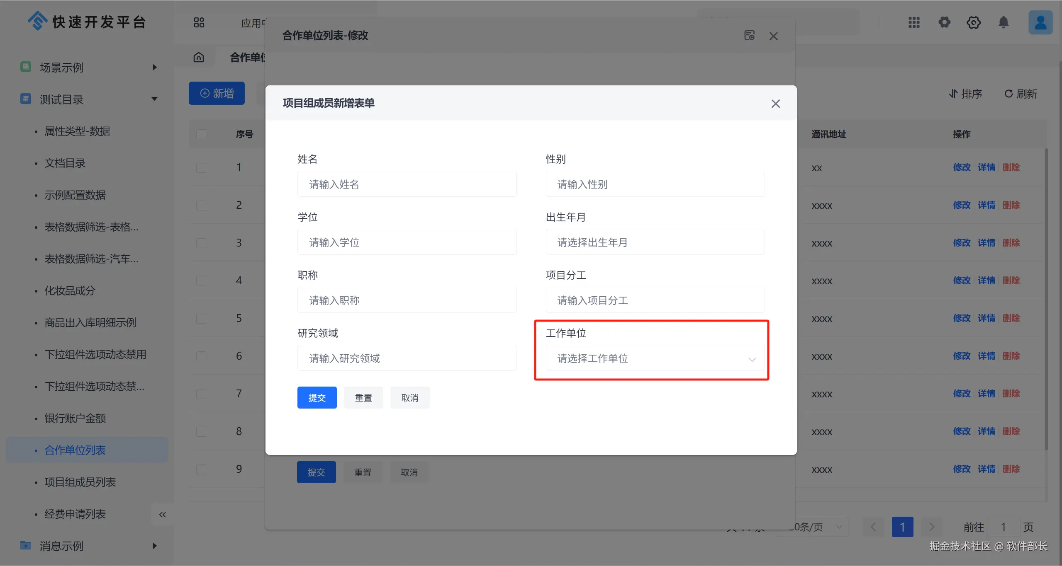
Task: Check the row 5 checkbox
Action: [201, 319]
